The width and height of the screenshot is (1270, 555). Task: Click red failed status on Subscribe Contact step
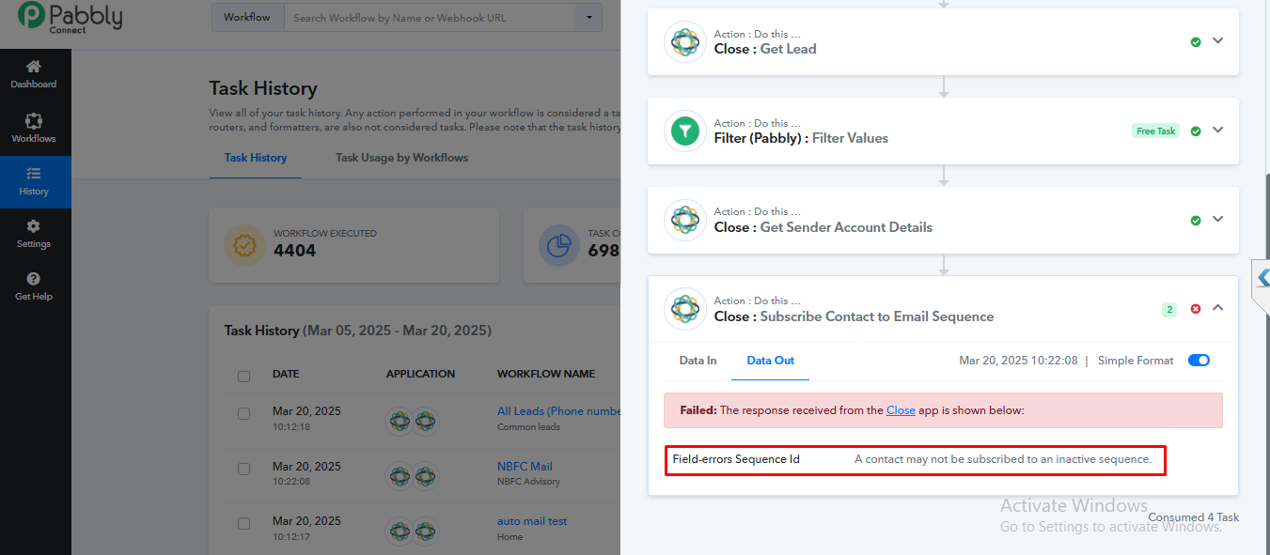[1196, 309]
